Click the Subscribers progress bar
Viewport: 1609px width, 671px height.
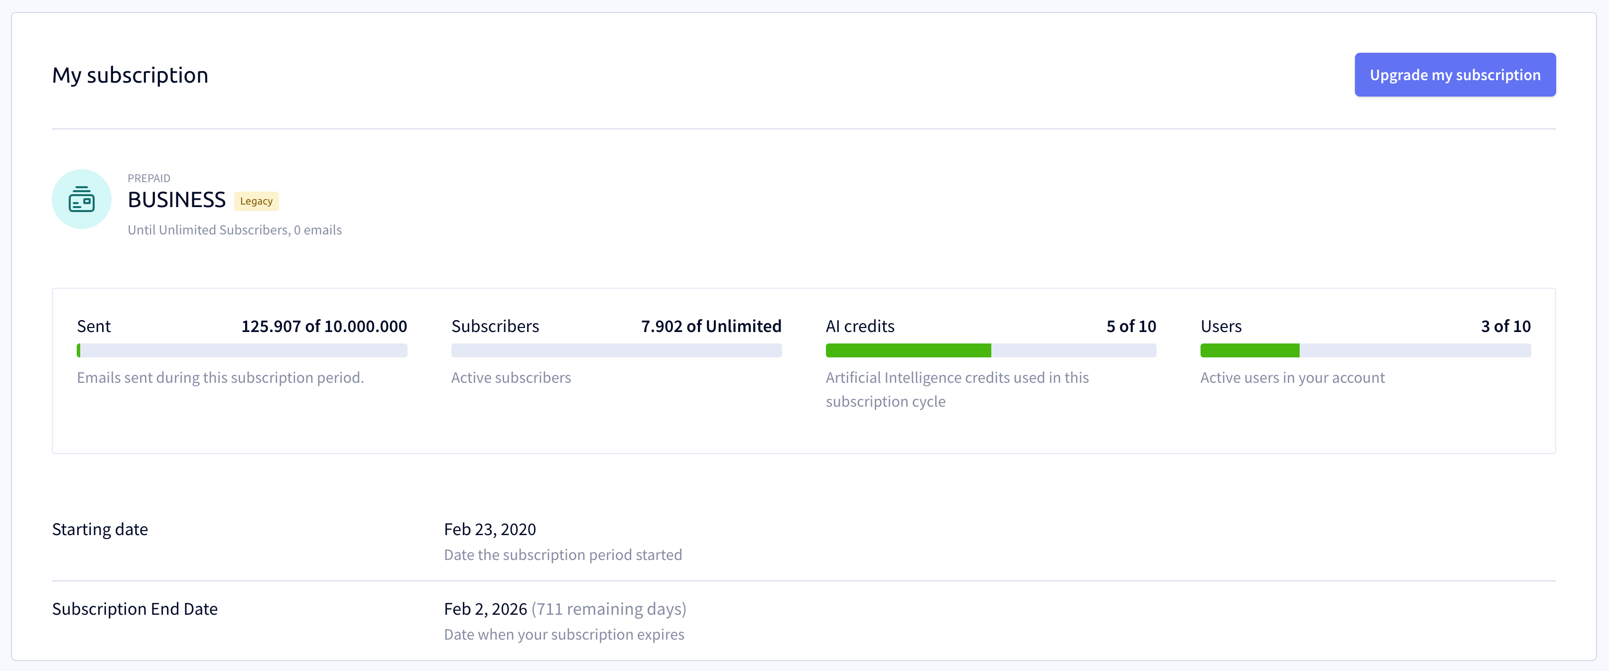[x=617, y=350]
